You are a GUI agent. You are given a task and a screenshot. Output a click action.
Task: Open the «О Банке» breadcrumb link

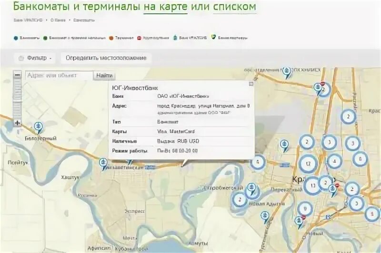(58, 20)
